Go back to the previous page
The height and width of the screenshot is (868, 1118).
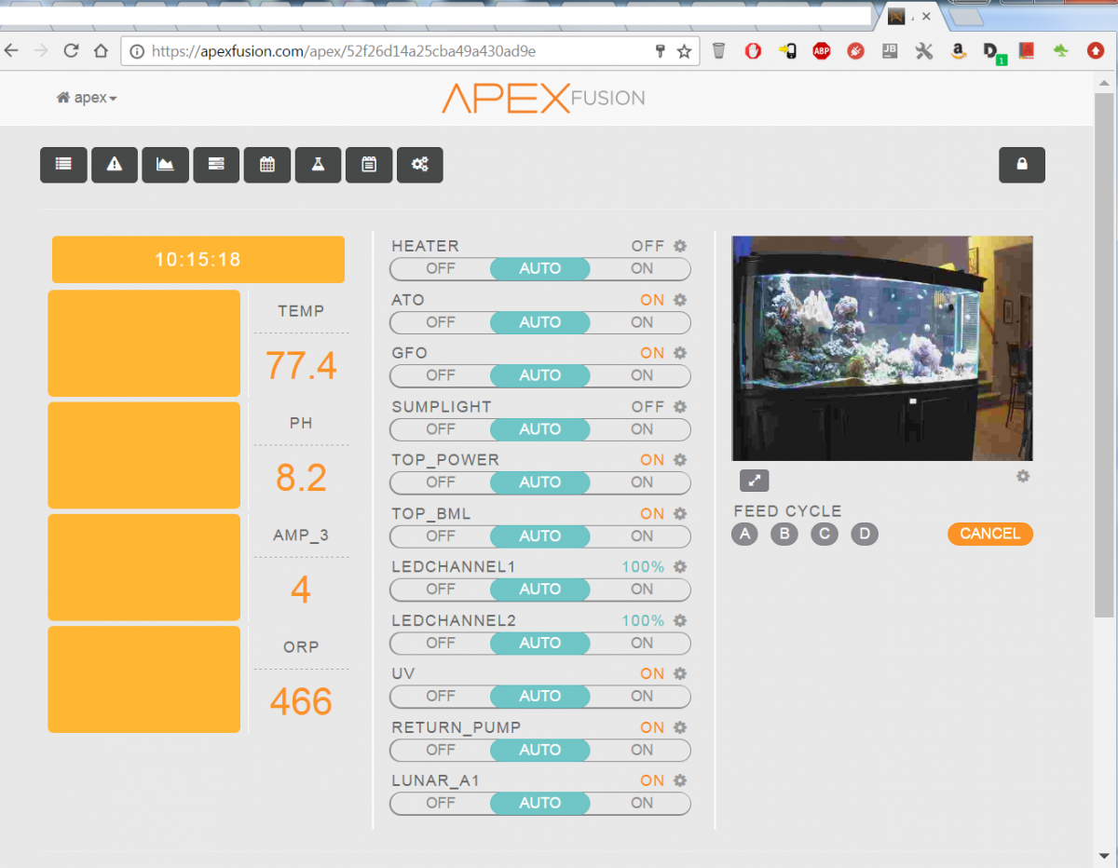[11, 51]
